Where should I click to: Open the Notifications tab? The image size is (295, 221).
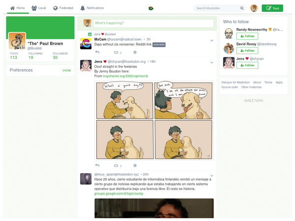92,8
